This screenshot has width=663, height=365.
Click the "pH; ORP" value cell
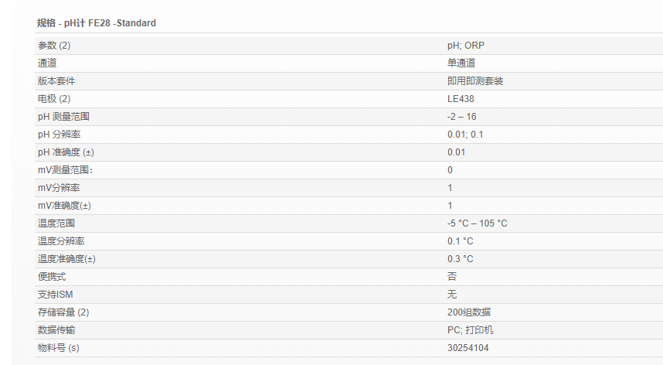466,46
